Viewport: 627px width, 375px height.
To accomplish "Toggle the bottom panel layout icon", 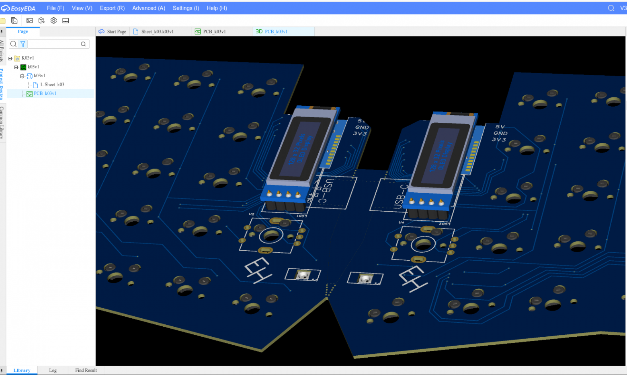I will click(66, 21).
